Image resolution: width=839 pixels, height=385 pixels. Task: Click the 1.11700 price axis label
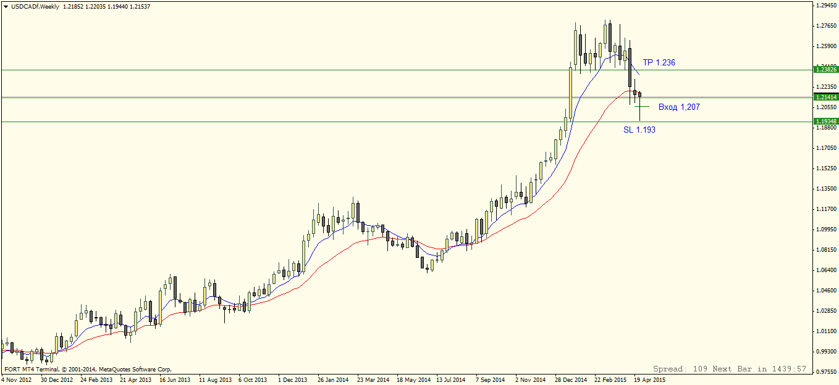pos(827,209)
